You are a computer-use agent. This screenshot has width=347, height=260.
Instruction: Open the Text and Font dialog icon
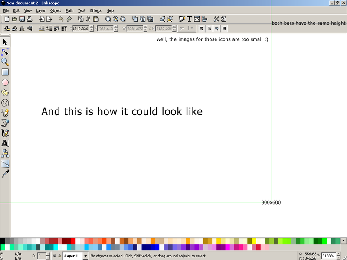(x=189, y=19)
